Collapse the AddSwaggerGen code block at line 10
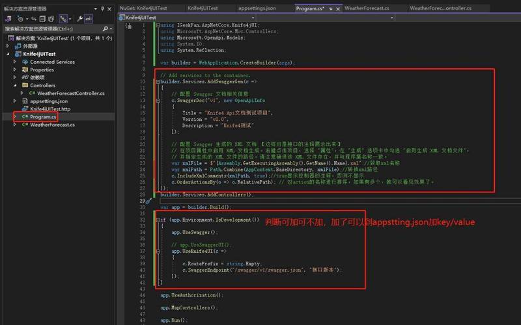This screenshot has width=521, height=325. coord(158,82)
